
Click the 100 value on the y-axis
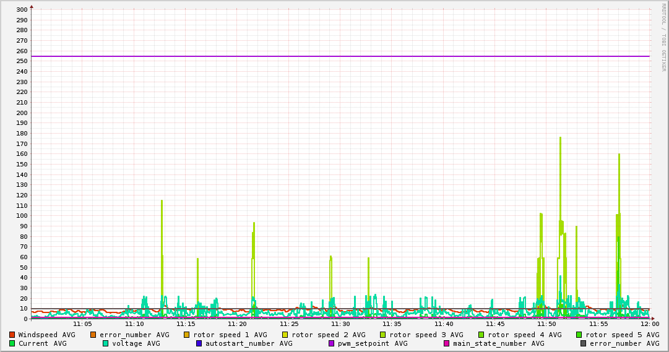(x=22, y=216)
